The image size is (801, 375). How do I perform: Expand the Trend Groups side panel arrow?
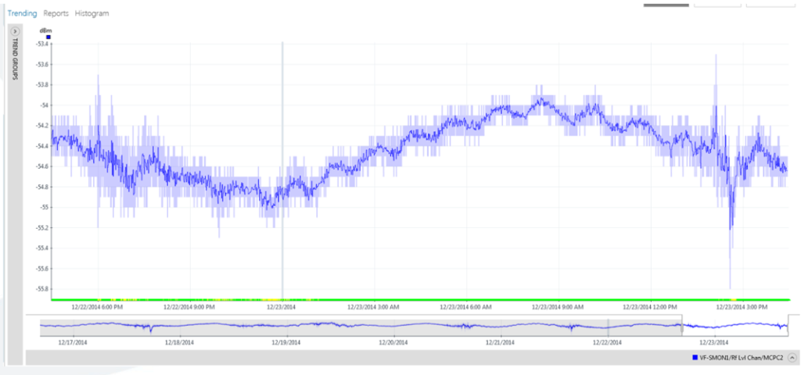15,30
